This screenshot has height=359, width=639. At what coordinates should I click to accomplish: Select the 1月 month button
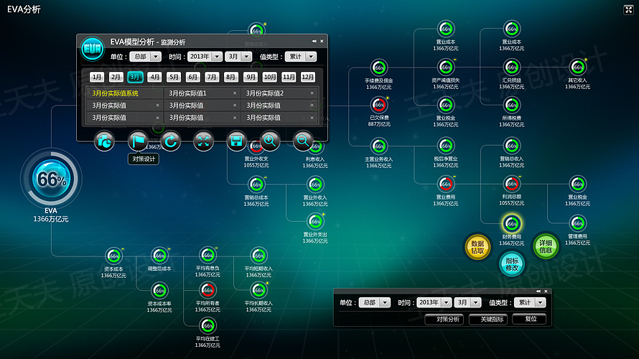(97, 77)
